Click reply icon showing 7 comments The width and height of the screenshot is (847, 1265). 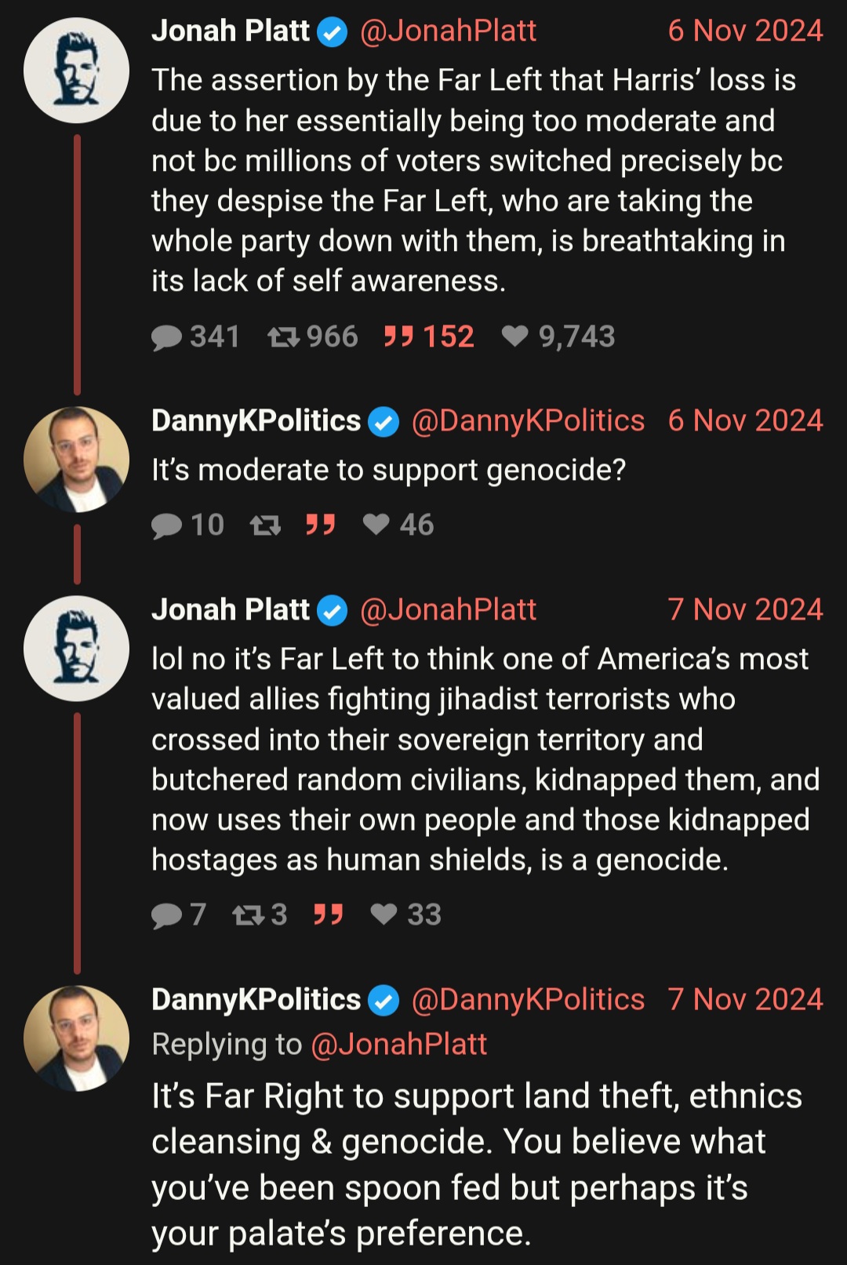[166, 915]
